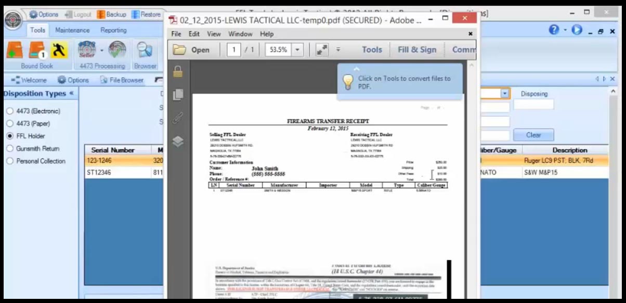The width and height of the screenshot is (626, 303).
Task: Close the active document tab x
Action: 612,79
